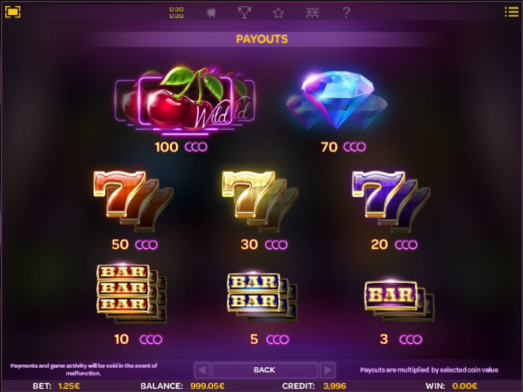Screen dimensions: 523x392
Task: Open the star icon tab
Action: coord(278,13)
